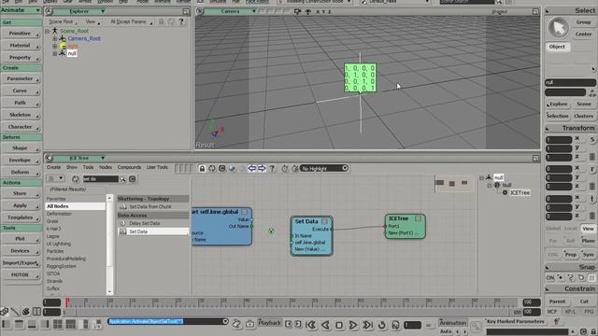Open the command history dropdown arrow
Image resolution: width=598 pixels, height=336 pixels.
(x=225, y=321)
